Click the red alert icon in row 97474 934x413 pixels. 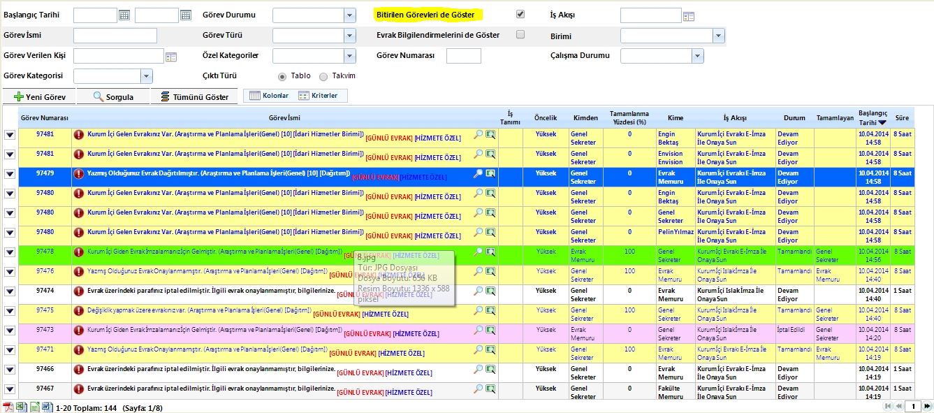[x=79, y=291]
